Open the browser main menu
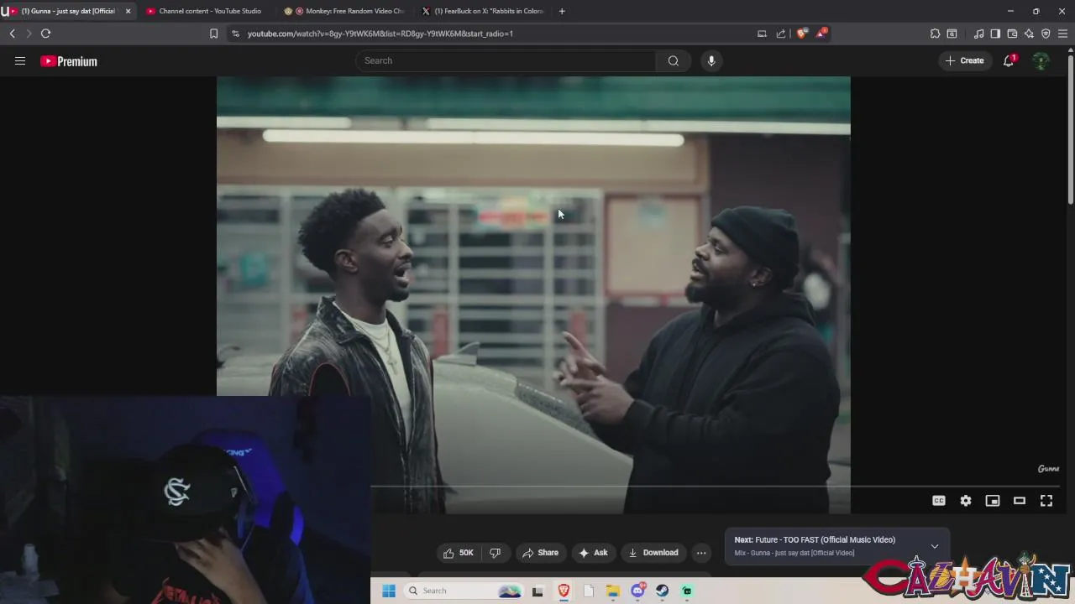This screenshot has height=604, width=1075. 1063,34
